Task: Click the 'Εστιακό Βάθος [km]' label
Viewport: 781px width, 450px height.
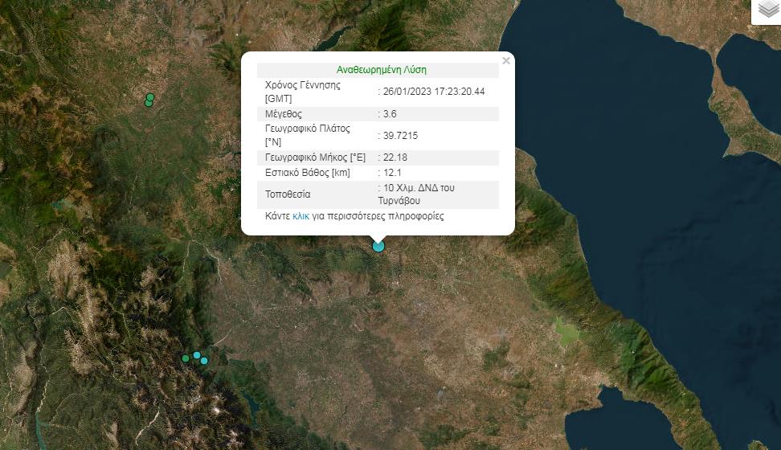Action: (x=307, y=173)
